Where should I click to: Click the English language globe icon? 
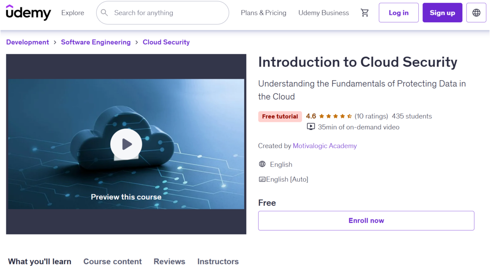(262, 164)
